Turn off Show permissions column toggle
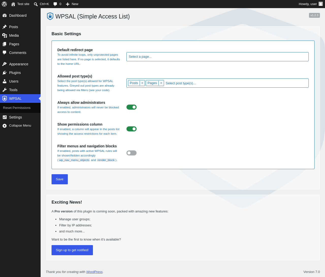Viewport: 325px width, 277px height. (x=132, y=129)
